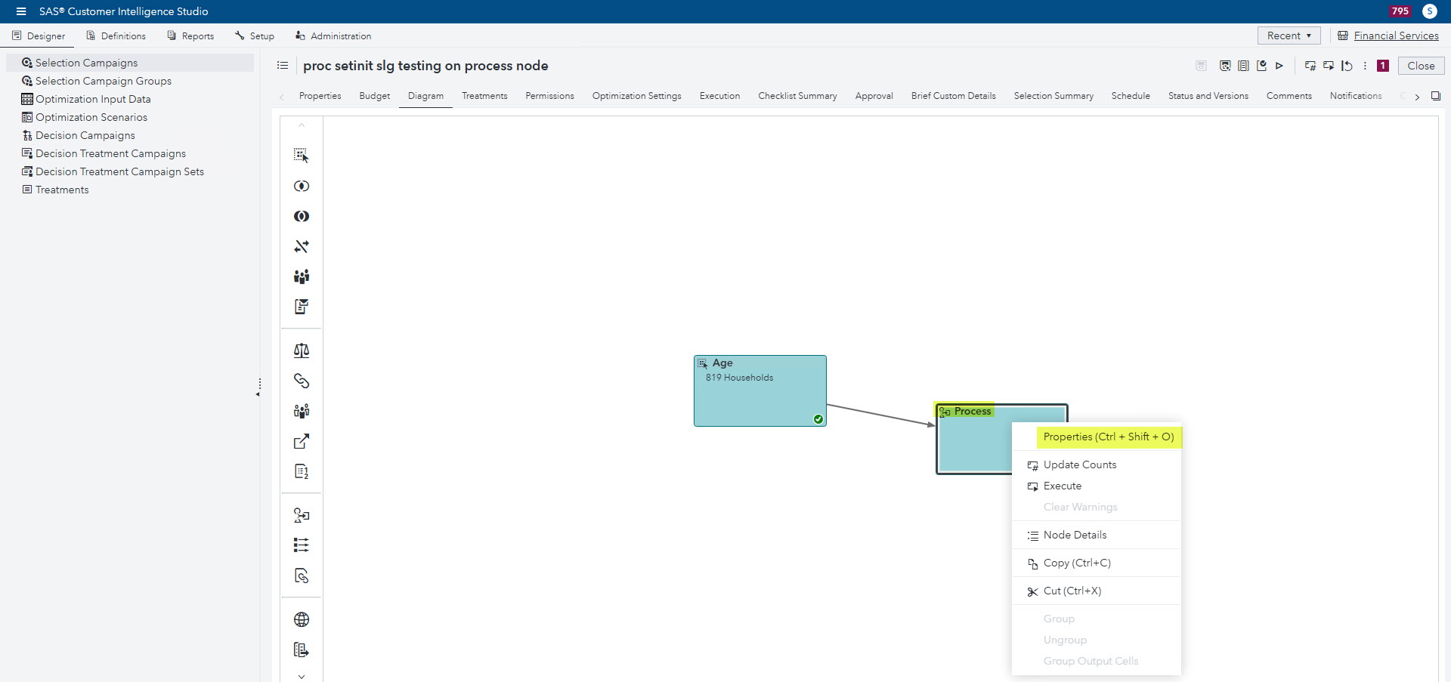Open the Optimization Settings tab
This screenshot has height=682, width=1451.
point(636,96)
